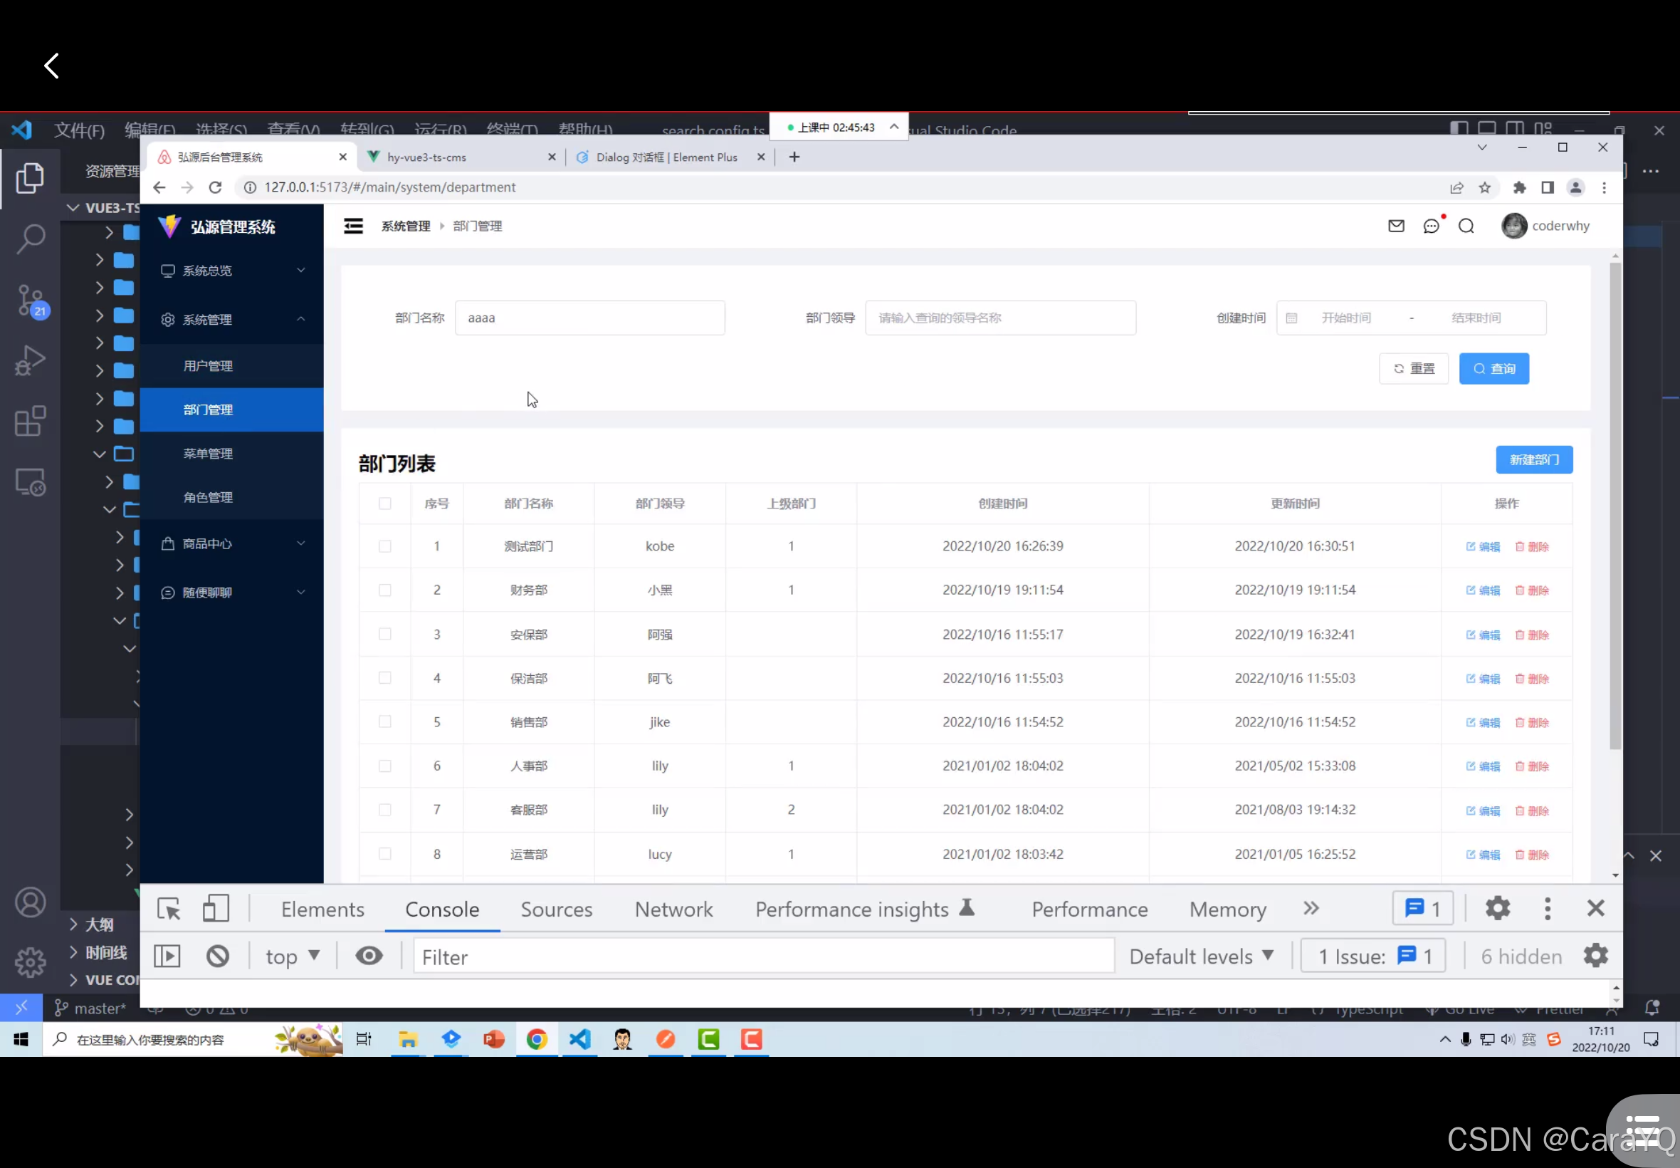The height and width of the screenshot is (1168, 1680).
Task: Click the page vertical scrollbar thumb
Action: [x=1615, y=505]
